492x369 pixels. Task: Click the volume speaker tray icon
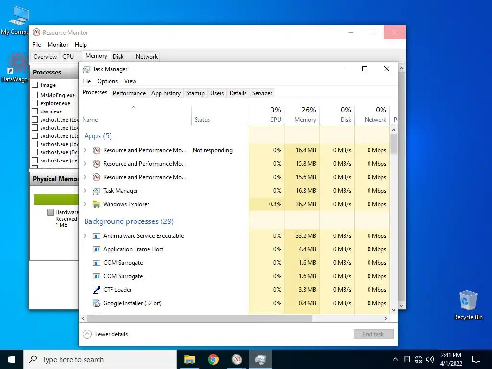[430, 359]
